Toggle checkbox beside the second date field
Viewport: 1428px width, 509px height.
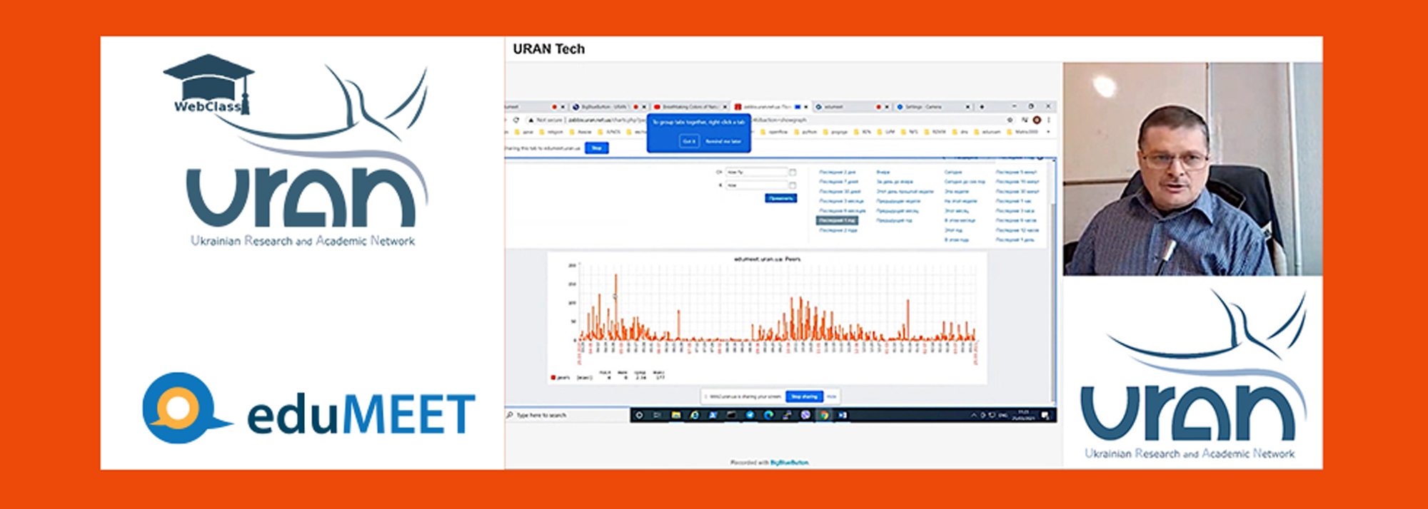(792, 185)
